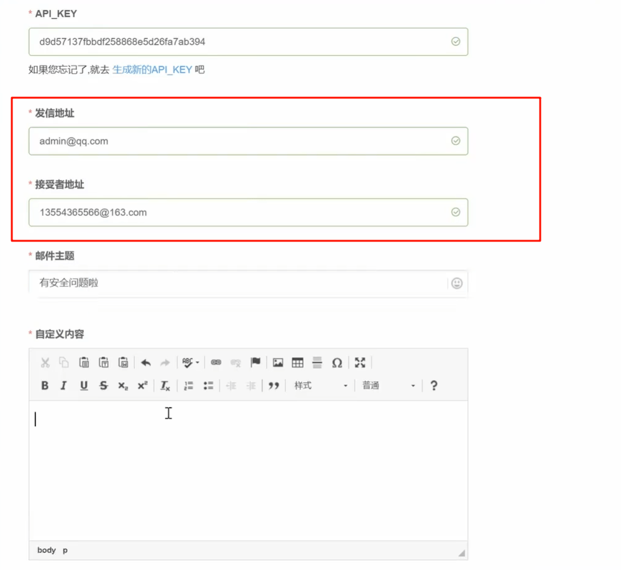Focus the 发信地址 sender address field
621x570 pixels.
point(248,141)
